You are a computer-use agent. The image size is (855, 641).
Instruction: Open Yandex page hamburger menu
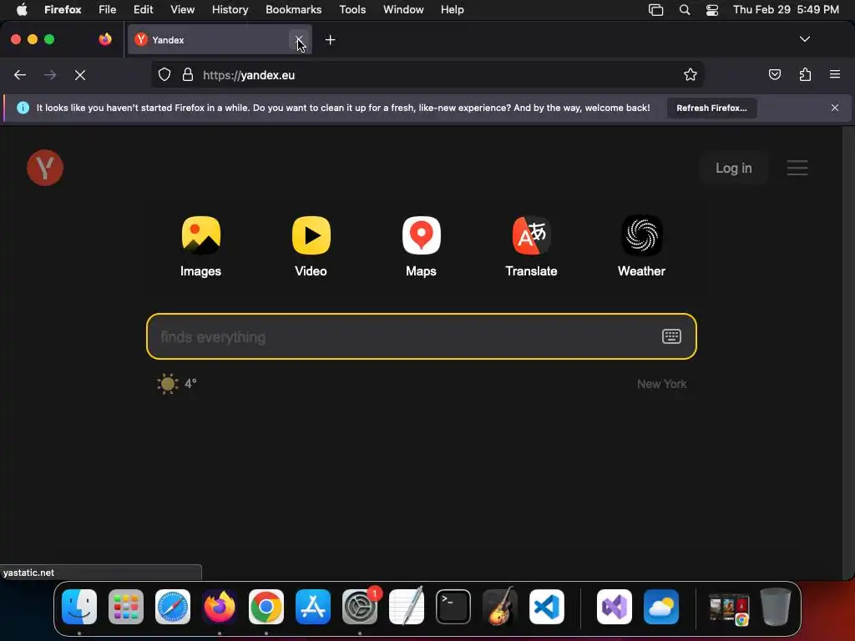(x=797, y=168)
